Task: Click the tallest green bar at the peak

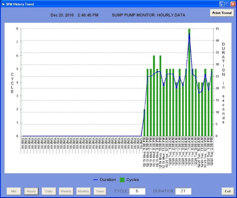Action: click(x=189, y=82)
